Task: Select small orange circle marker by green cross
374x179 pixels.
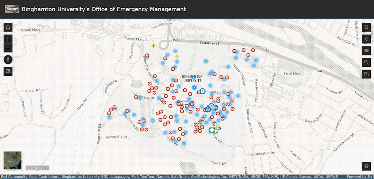Action: pos(217,129)
